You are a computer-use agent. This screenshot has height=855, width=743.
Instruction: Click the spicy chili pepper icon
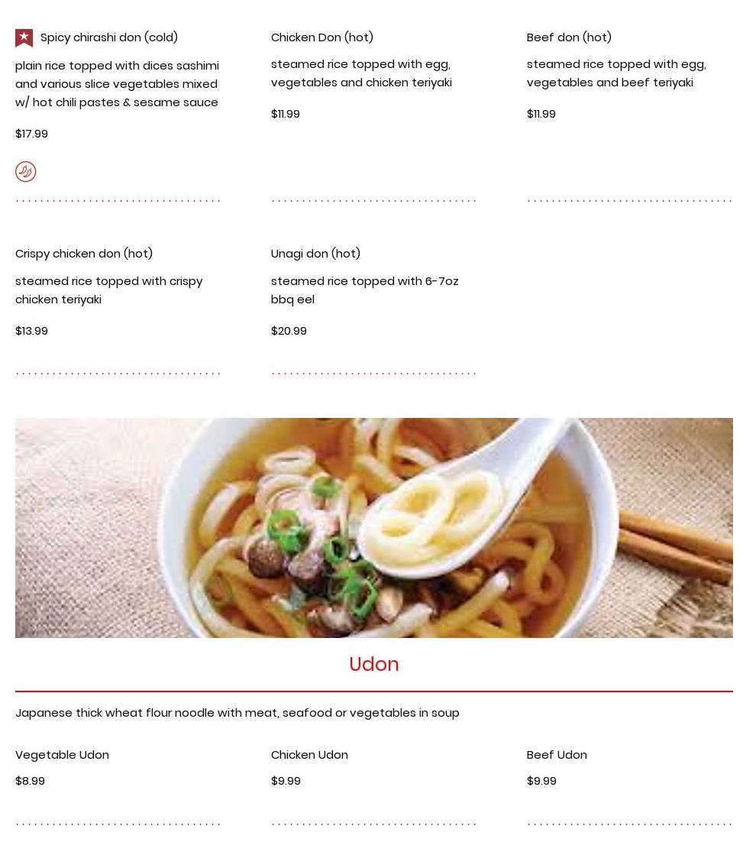[x=26, y=172]
